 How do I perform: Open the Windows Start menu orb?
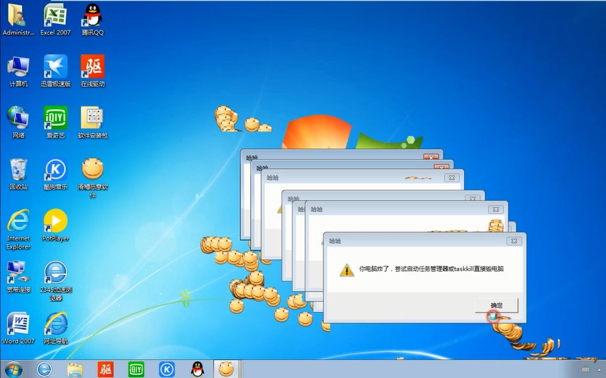click(x=14, y=369)
